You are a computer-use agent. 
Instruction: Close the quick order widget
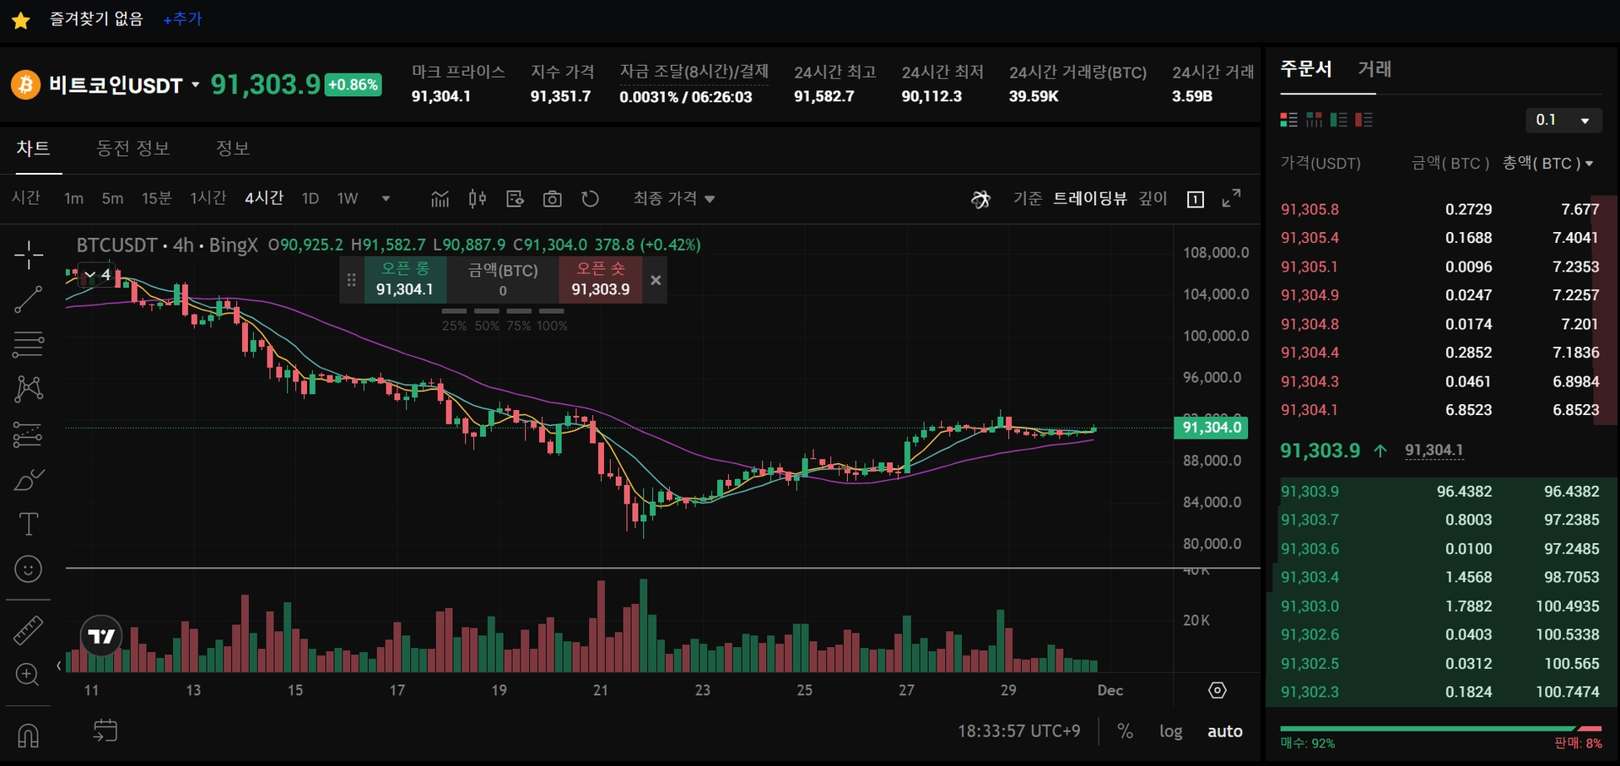click(x=656, y=280)
